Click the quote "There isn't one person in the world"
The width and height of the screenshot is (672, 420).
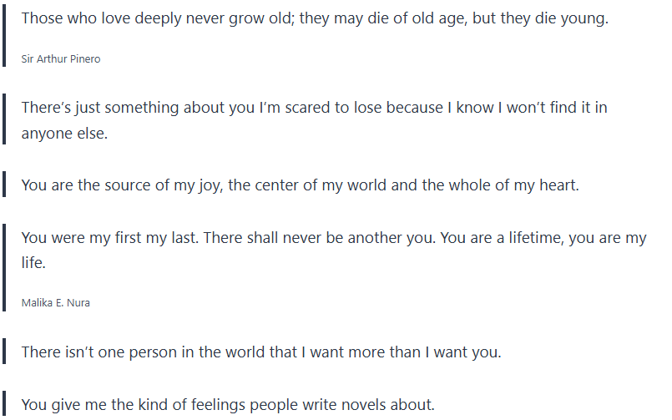point(260,352)
